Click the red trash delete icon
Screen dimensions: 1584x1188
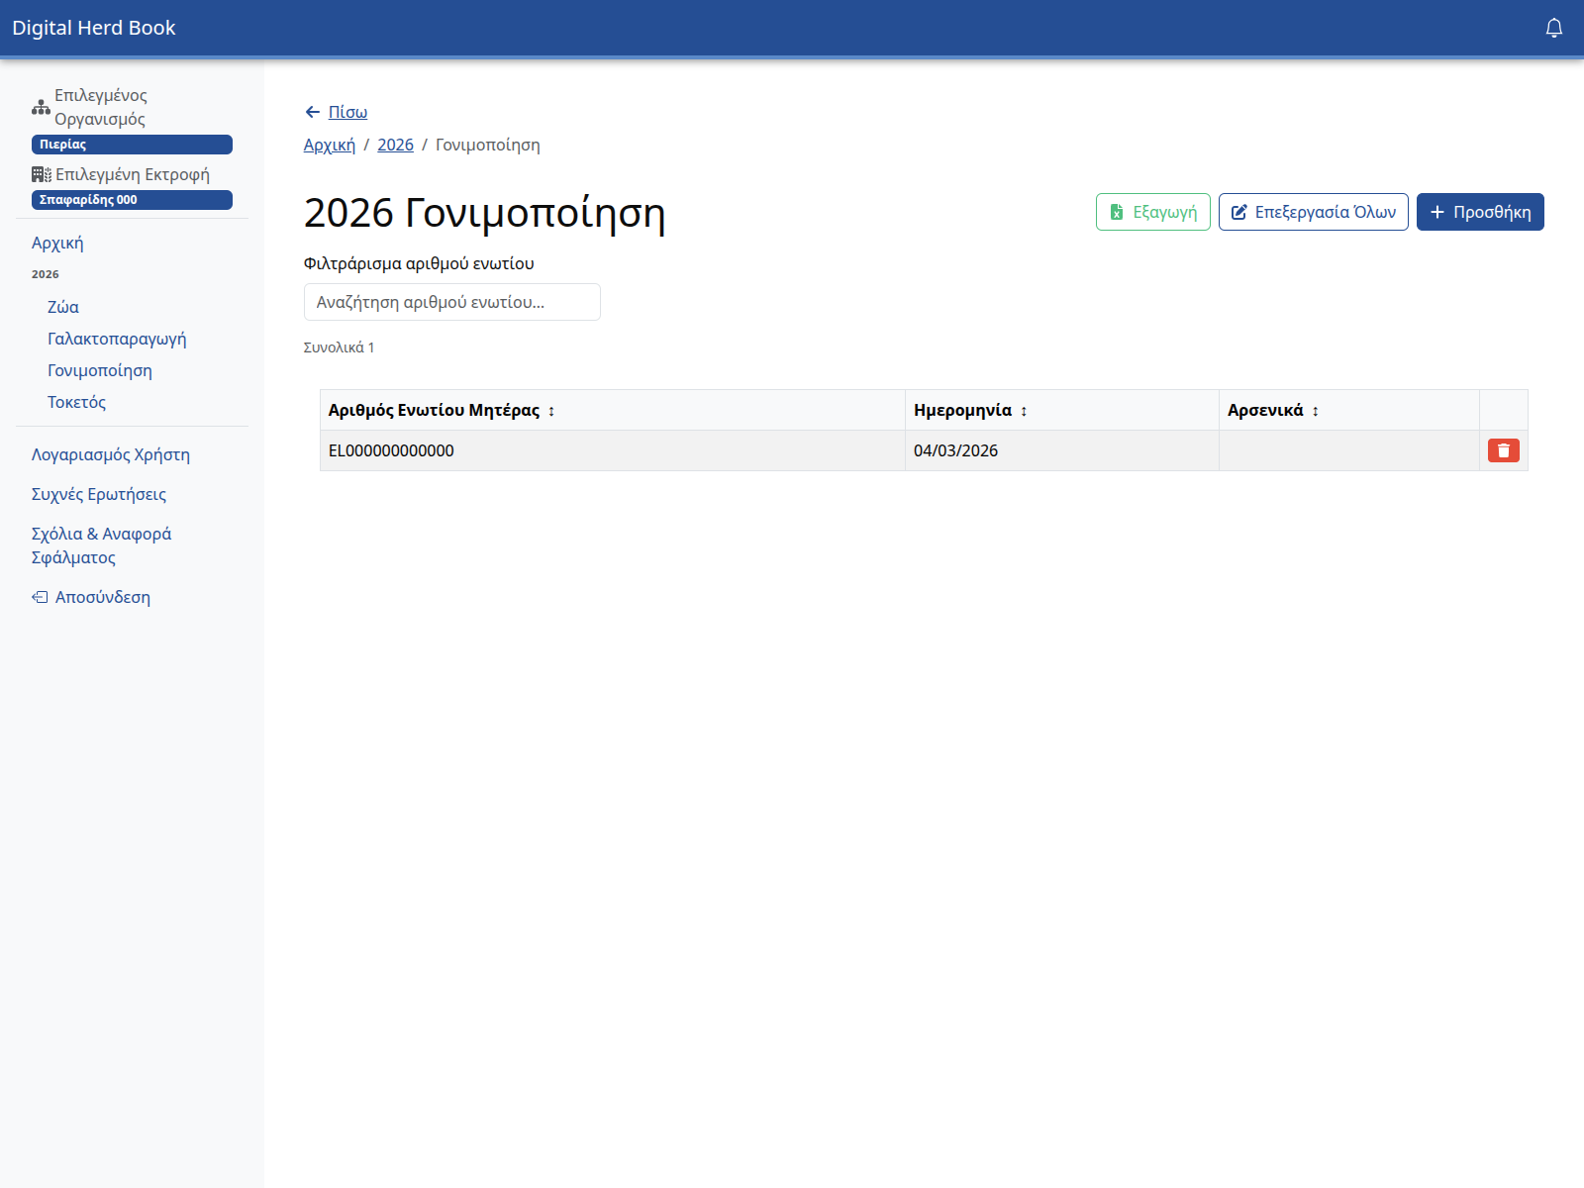[1503, 450]
